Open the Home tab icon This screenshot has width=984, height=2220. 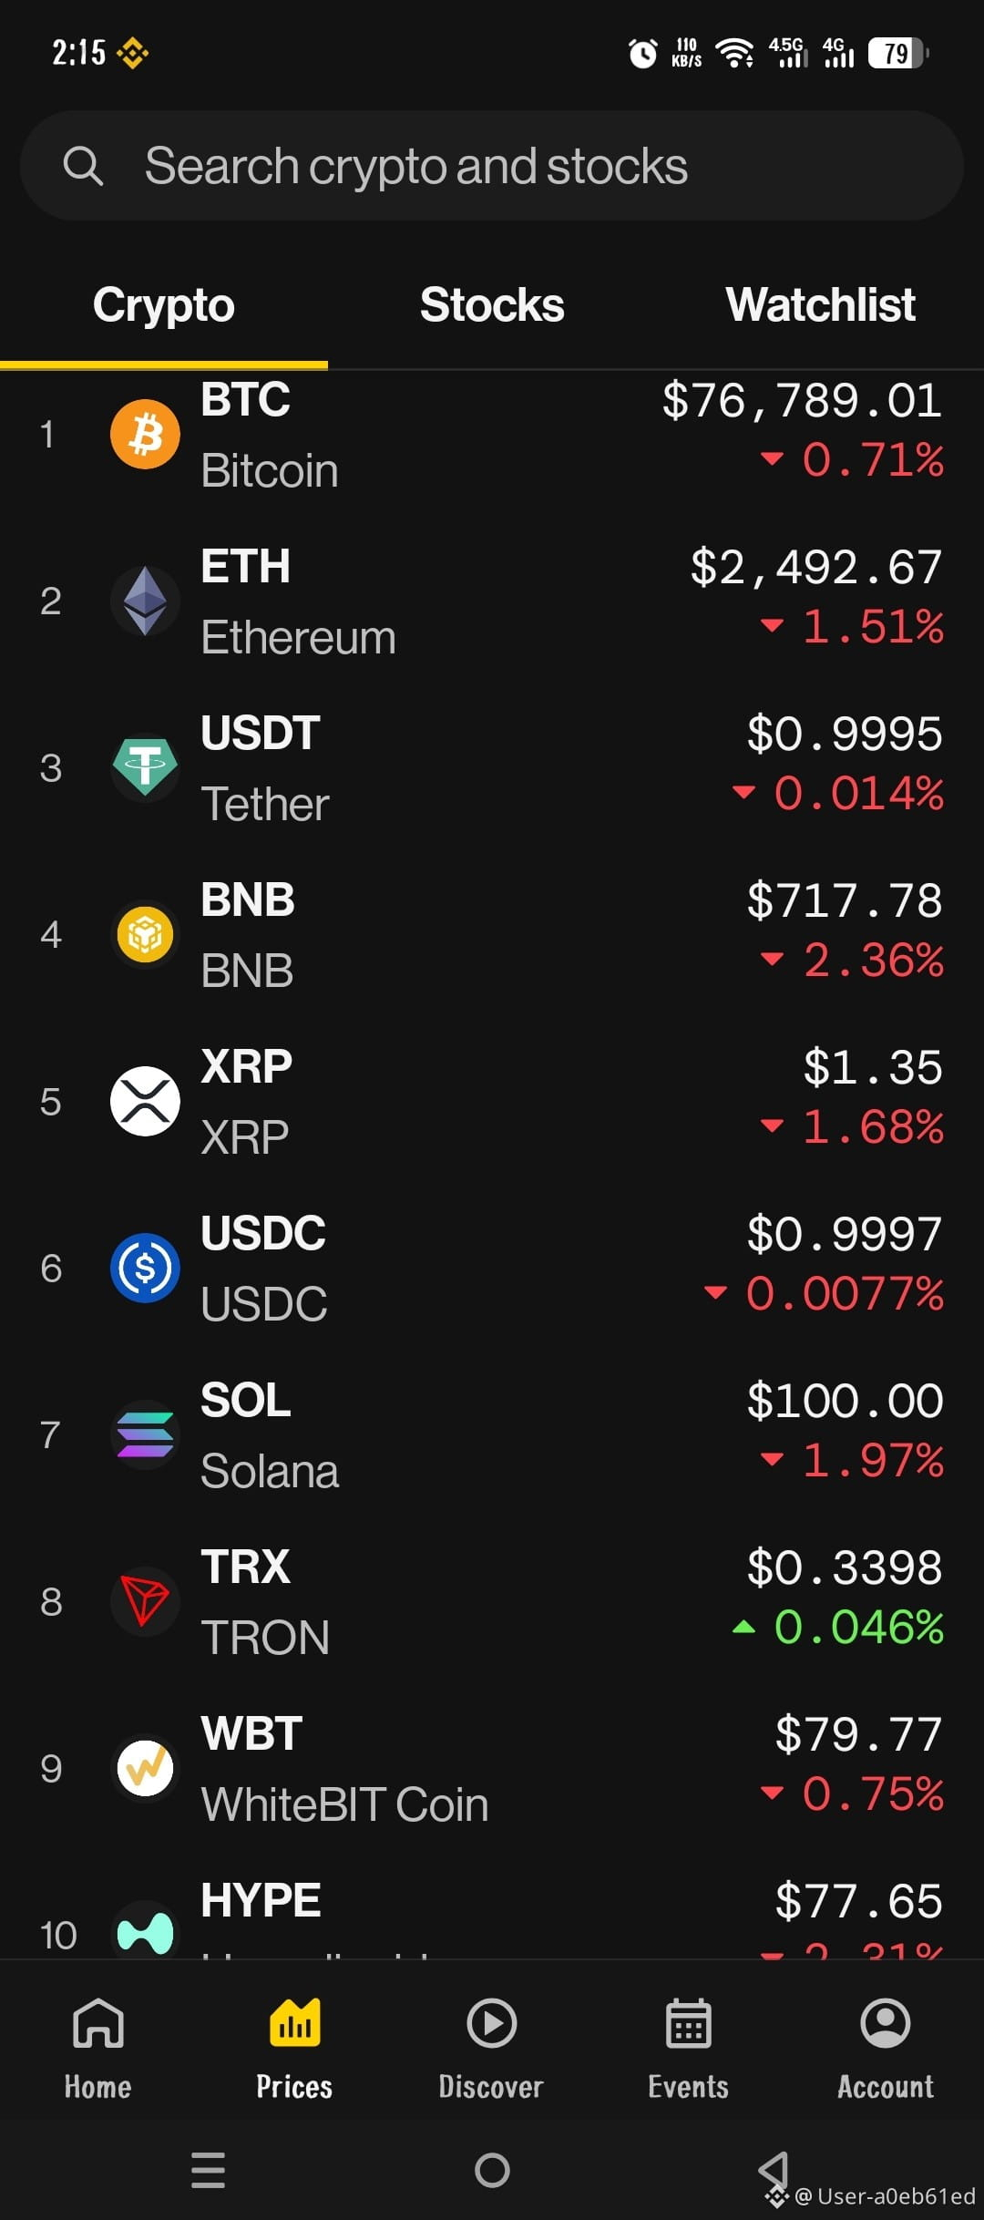click(98, 2023)
